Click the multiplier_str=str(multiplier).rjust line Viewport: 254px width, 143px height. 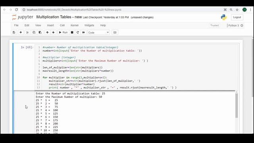(x=94, y=81)
